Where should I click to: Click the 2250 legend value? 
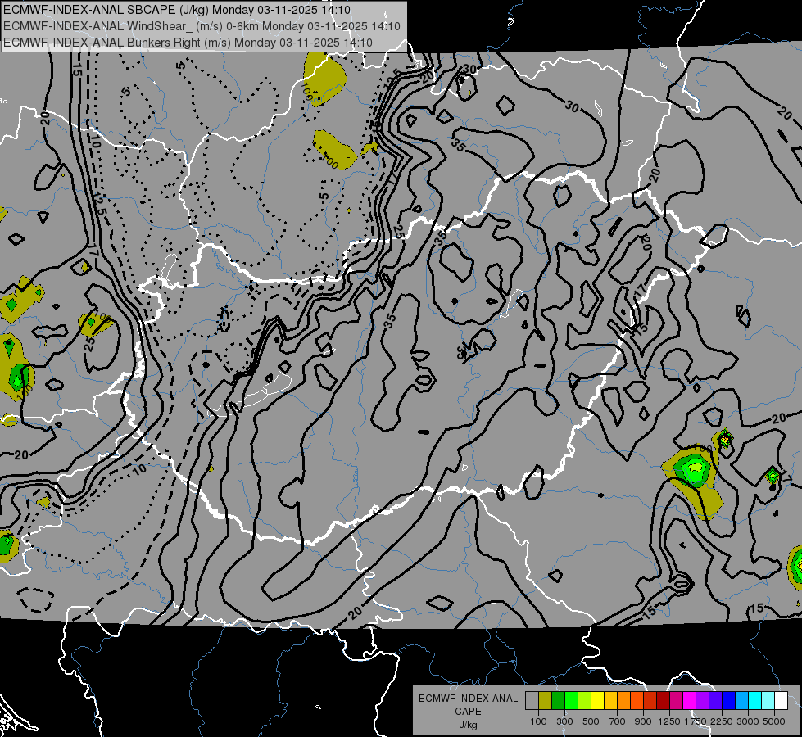tap(722, 721)
